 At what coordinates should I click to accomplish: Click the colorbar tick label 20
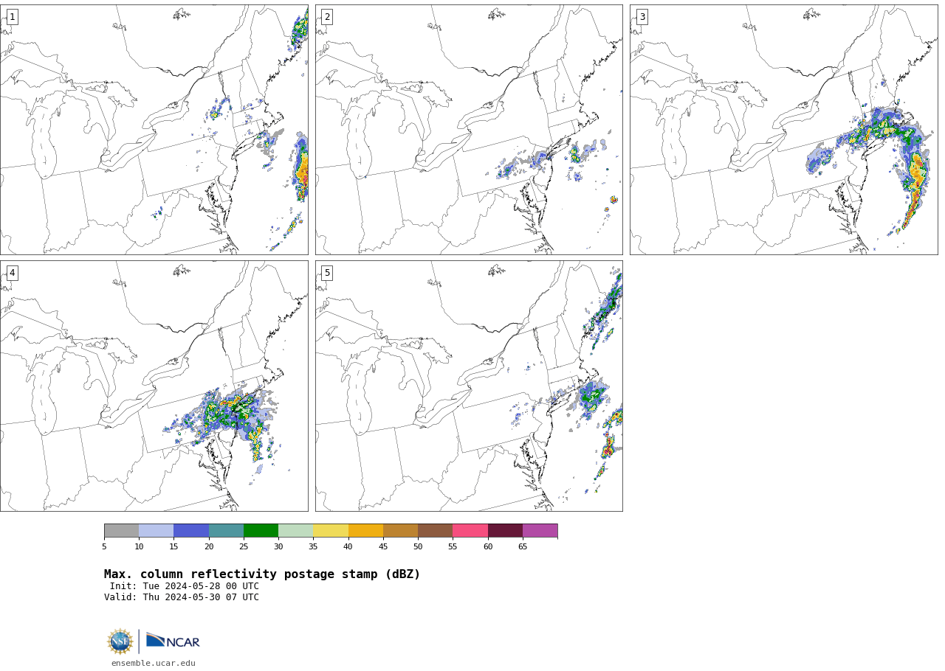209,546
